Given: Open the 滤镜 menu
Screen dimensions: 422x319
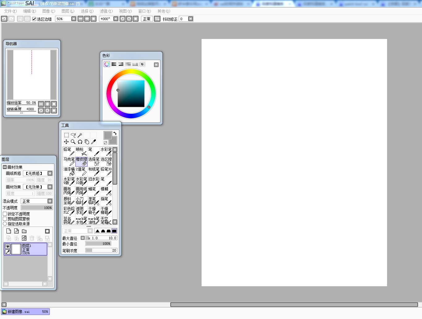Looking at the screenshot, I should 106,11.
